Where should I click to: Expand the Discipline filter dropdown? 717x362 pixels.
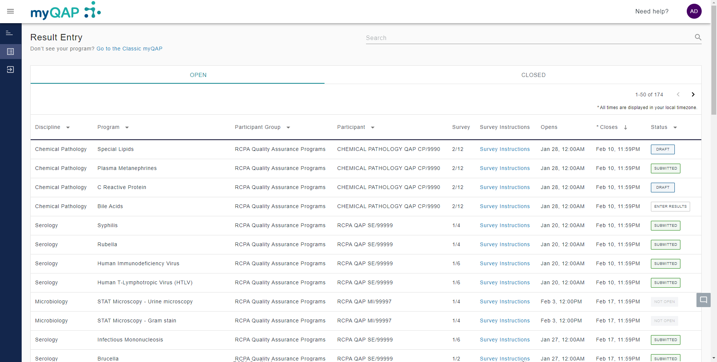tap(68, 127)
